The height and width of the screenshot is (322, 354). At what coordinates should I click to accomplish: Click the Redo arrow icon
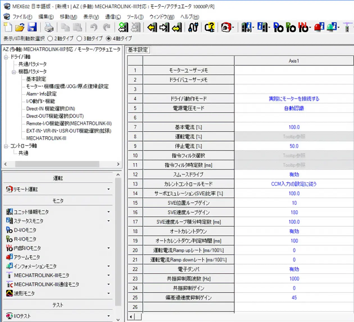[x=106, y=27]
